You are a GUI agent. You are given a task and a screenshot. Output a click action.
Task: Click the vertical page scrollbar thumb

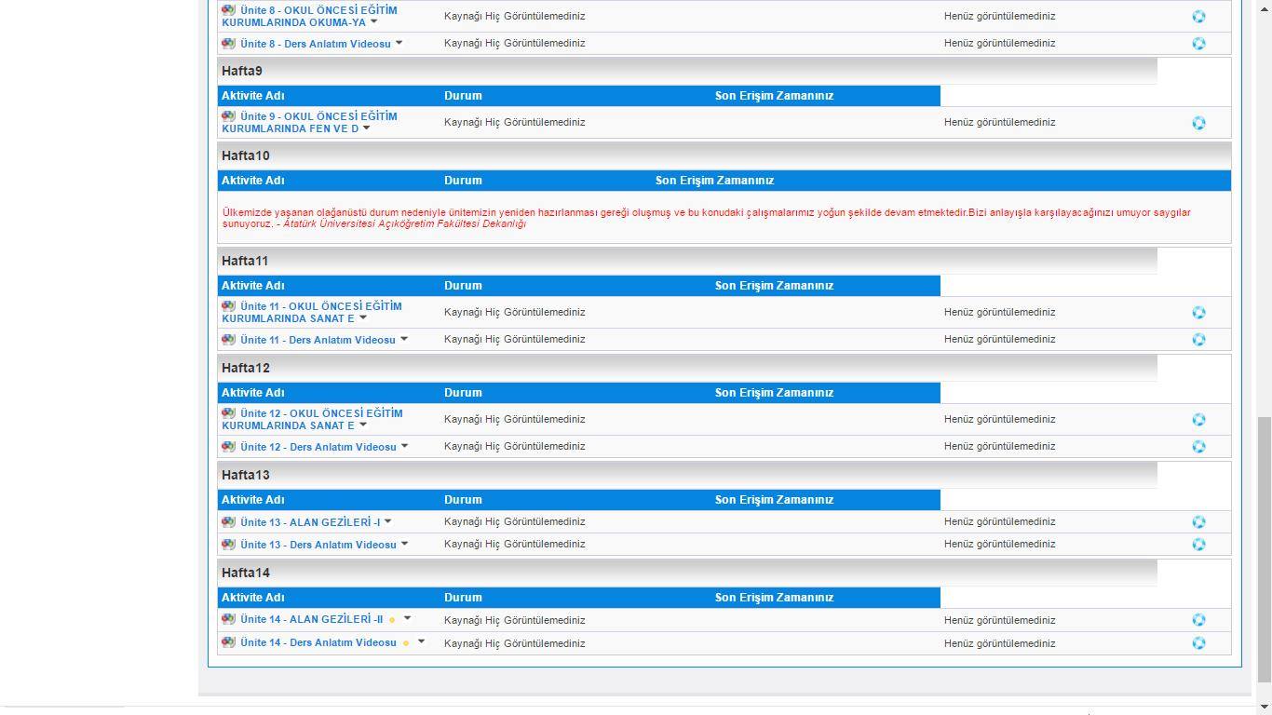click(1264, 549)
